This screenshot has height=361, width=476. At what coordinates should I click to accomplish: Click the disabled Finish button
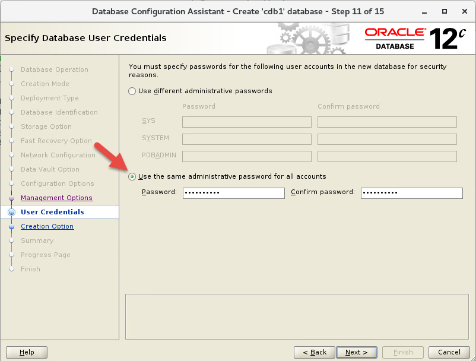coord(403,352)
